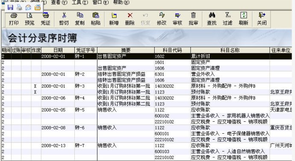Viewport: 295px width, 161px height.
Task: Click the 往来单位 column header
Action: [281, 50]
